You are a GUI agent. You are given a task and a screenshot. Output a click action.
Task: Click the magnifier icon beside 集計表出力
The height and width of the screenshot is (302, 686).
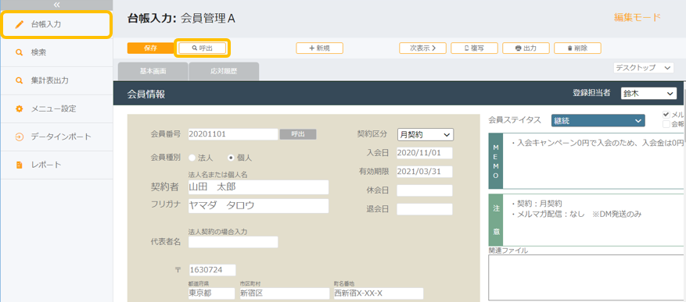(x=19, y=80)
